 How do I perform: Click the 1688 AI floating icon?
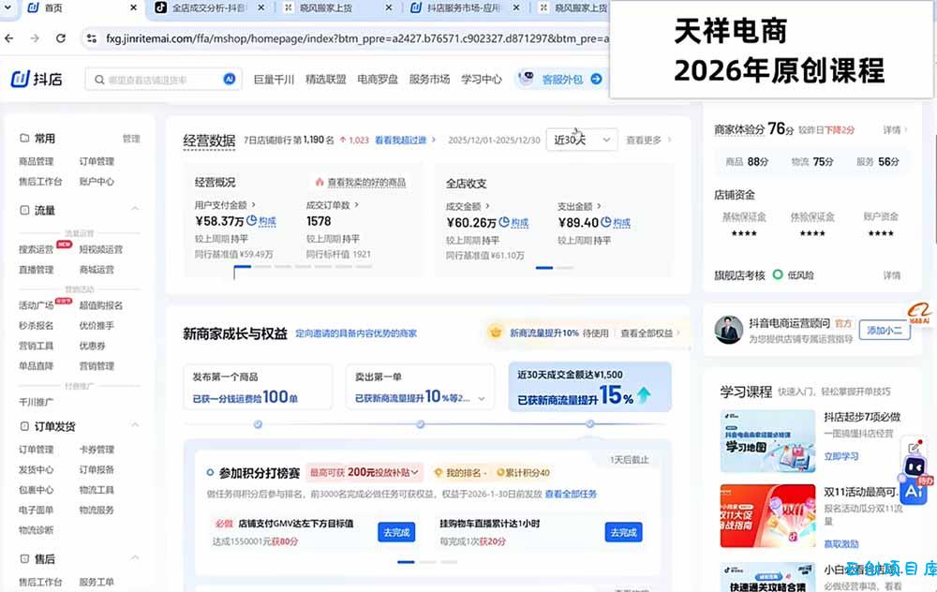[x=920, y=313]
